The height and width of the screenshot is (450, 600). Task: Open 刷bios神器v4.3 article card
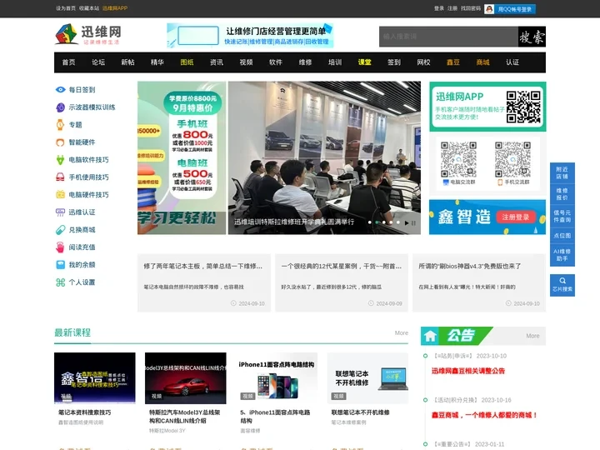(479, 282)
